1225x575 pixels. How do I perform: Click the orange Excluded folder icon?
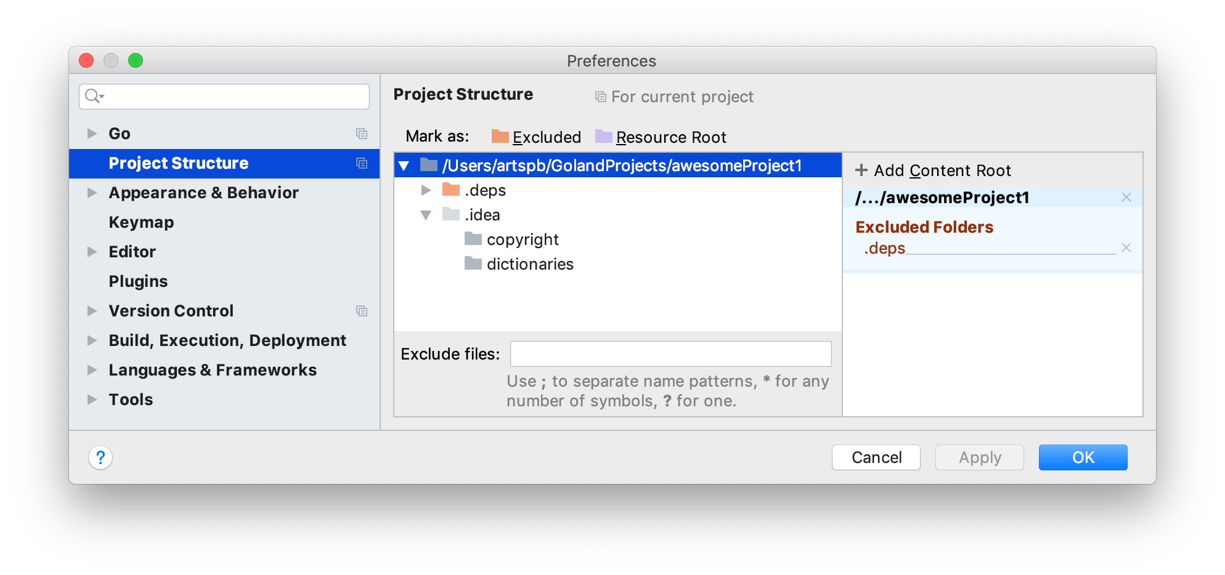(x=500, y=137)
